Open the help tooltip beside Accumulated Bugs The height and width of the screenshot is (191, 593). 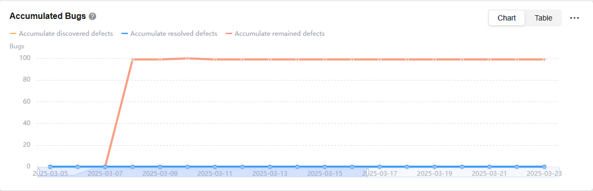(92, 17)
